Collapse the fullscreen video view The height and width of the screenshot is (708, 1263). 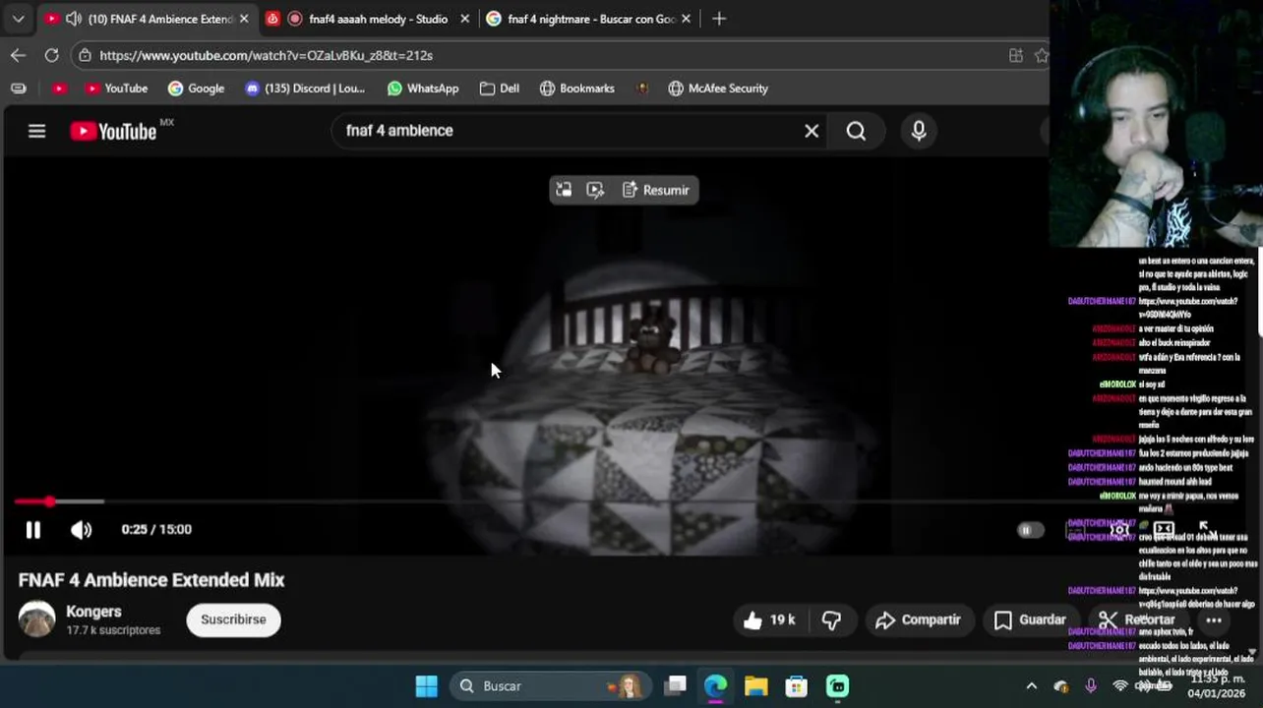(1208, 530)
